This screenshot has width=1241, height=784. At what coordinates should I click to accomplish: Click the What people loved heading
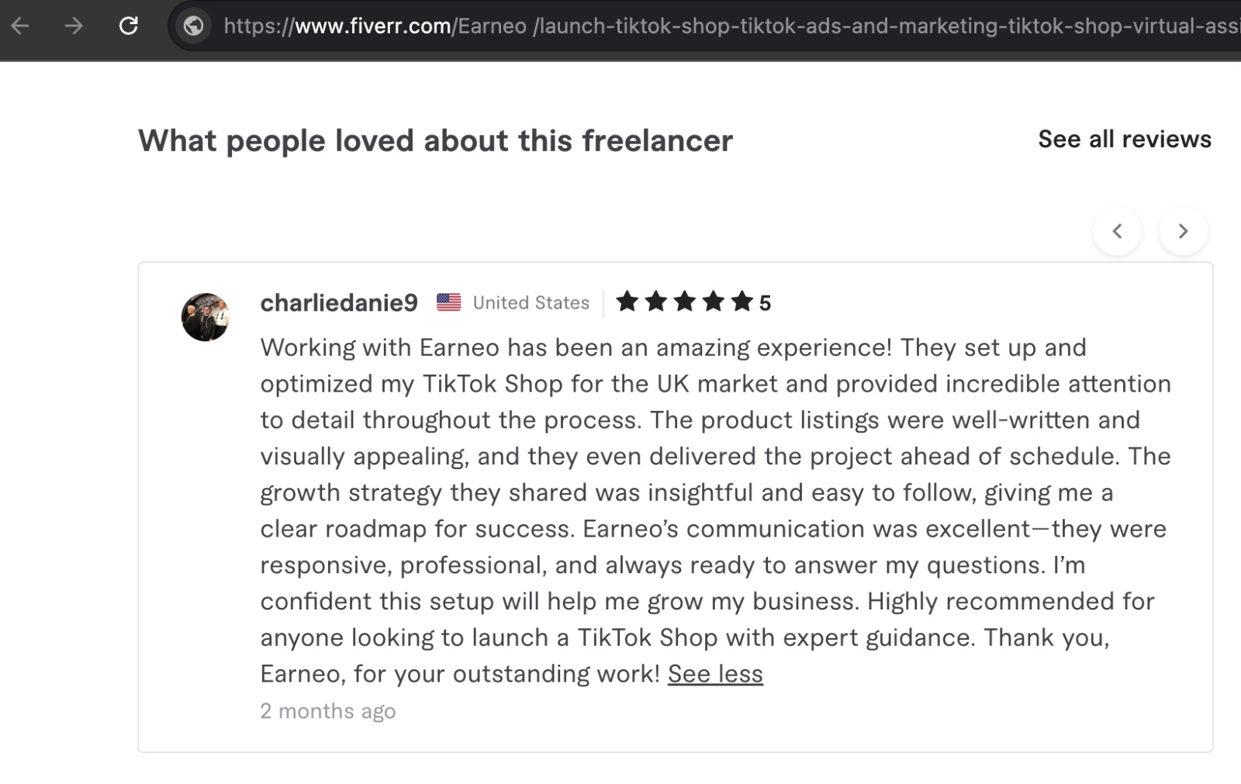435,141
